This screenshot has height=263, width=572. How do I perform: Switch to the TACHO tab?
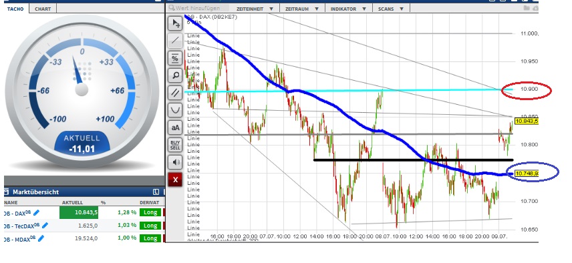pyautogui.click(x=15, y=9)
